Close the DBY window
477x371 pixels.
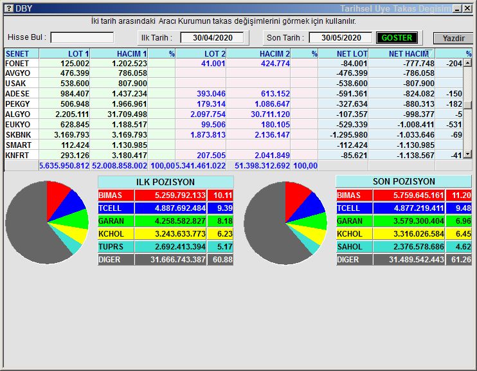[x=467, y=9]
